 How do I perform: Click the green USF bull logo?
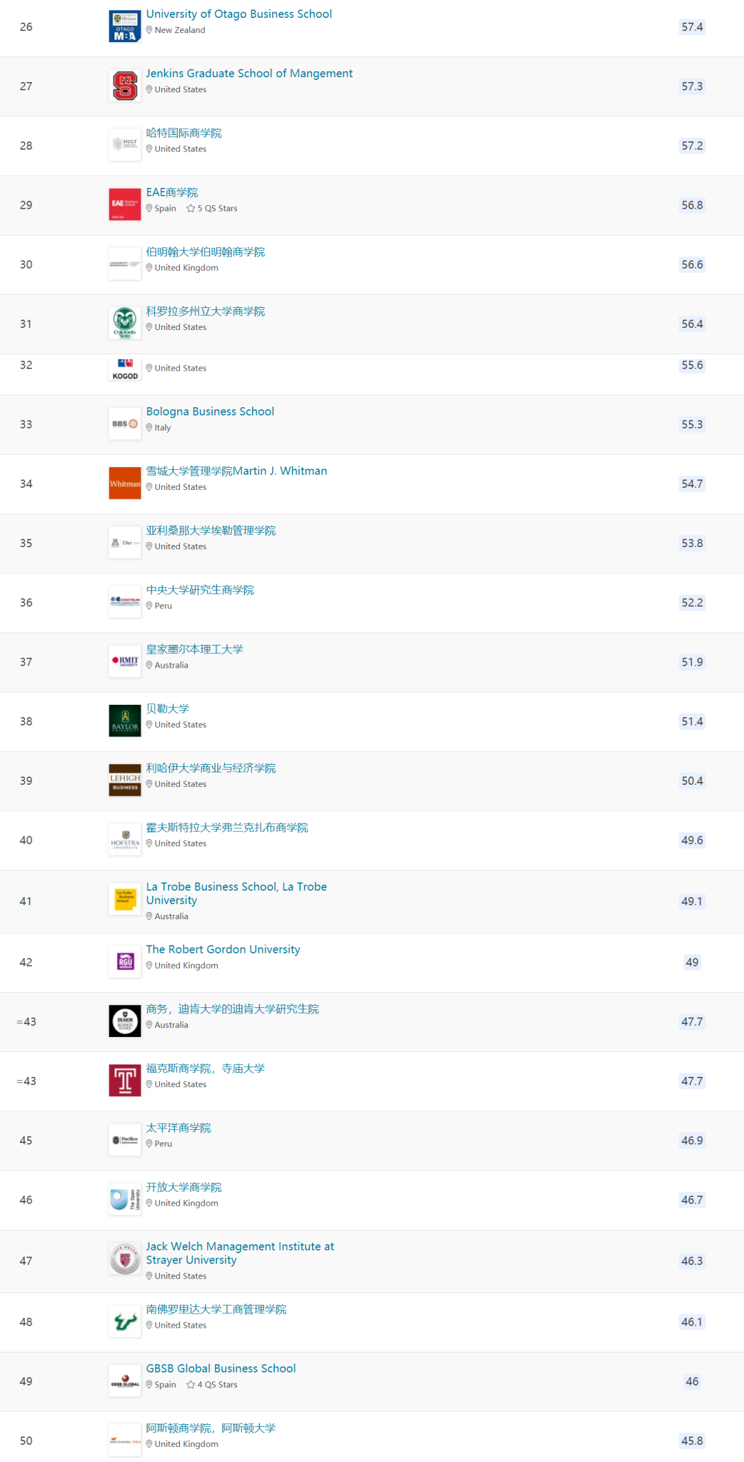(125, 1321)
